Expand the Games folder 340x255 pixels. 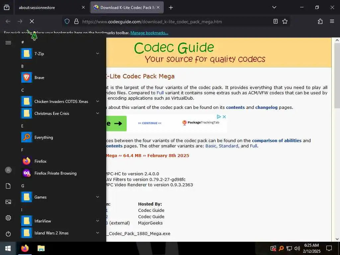tap(60, 197)
